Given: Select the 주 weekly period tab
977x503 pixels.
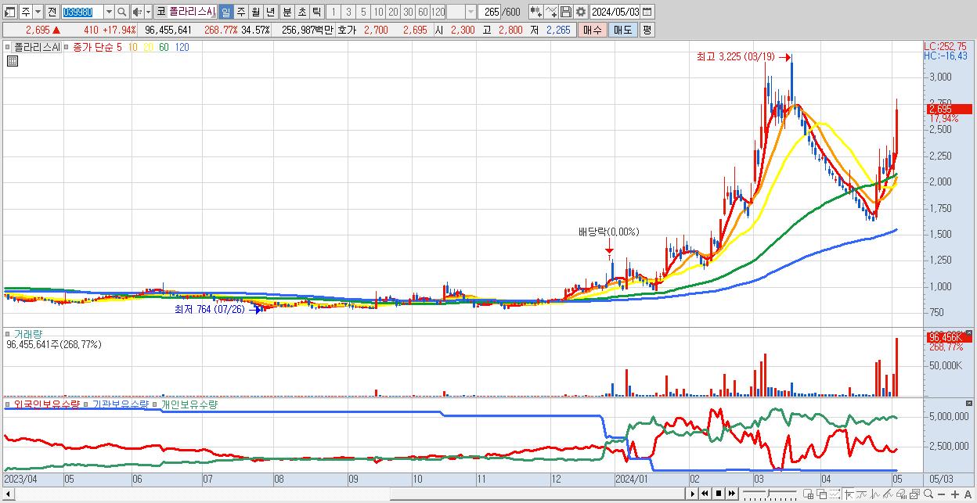Looking at the screenshot, I should click(x=240, y=12).
